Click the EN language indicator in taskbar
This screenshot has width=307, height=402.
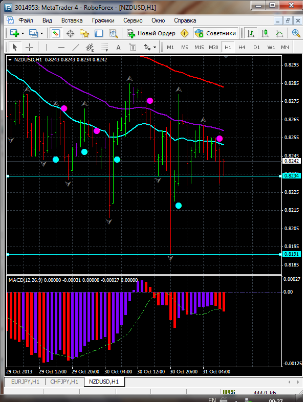pyautogui.click(x=212, y=399)
